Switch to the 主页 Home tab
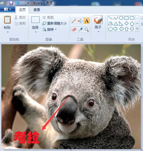The height and width of the screenshot is (151, 143). tap(22, 10)
